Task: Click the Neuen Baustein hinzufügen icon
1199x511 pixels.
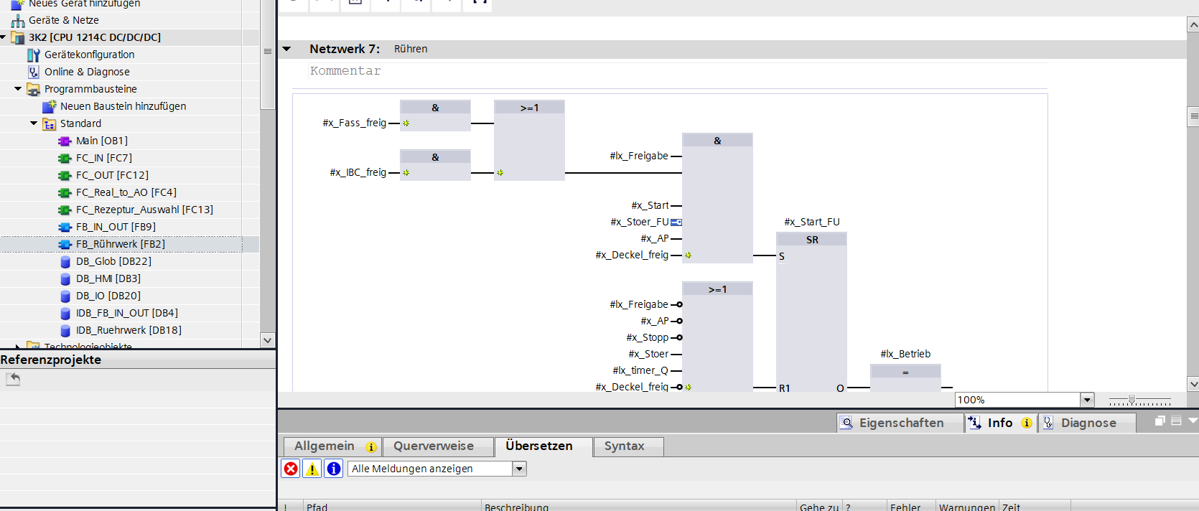Action: [x=49, y=106]
